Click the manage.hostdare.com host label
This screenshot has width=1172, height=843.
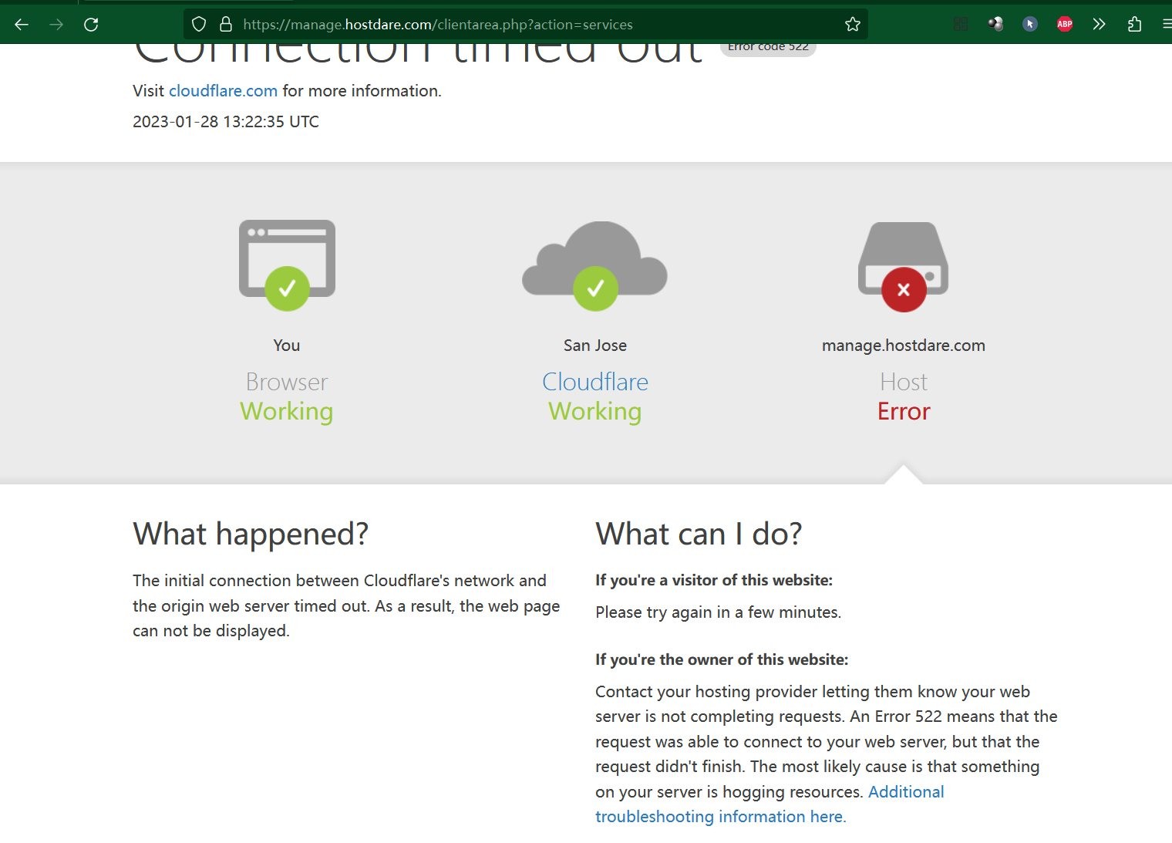tap(904, 346)
